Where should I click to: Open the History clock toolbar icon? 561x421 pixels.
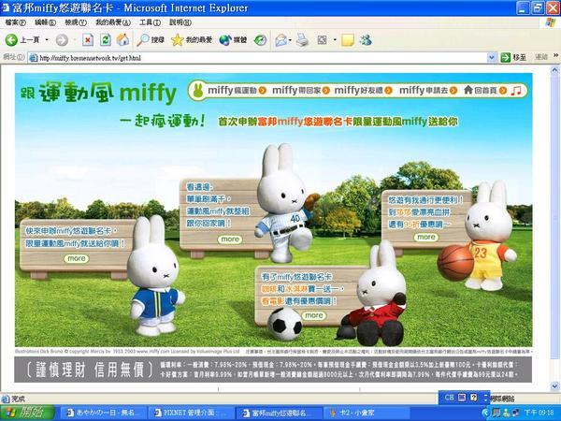pyautogui.click(x=261, y=40)
